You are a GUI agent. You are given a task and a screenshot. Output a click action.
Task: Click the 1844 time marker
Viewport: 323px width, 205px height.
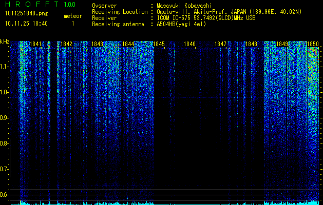(x=128, y=44)
